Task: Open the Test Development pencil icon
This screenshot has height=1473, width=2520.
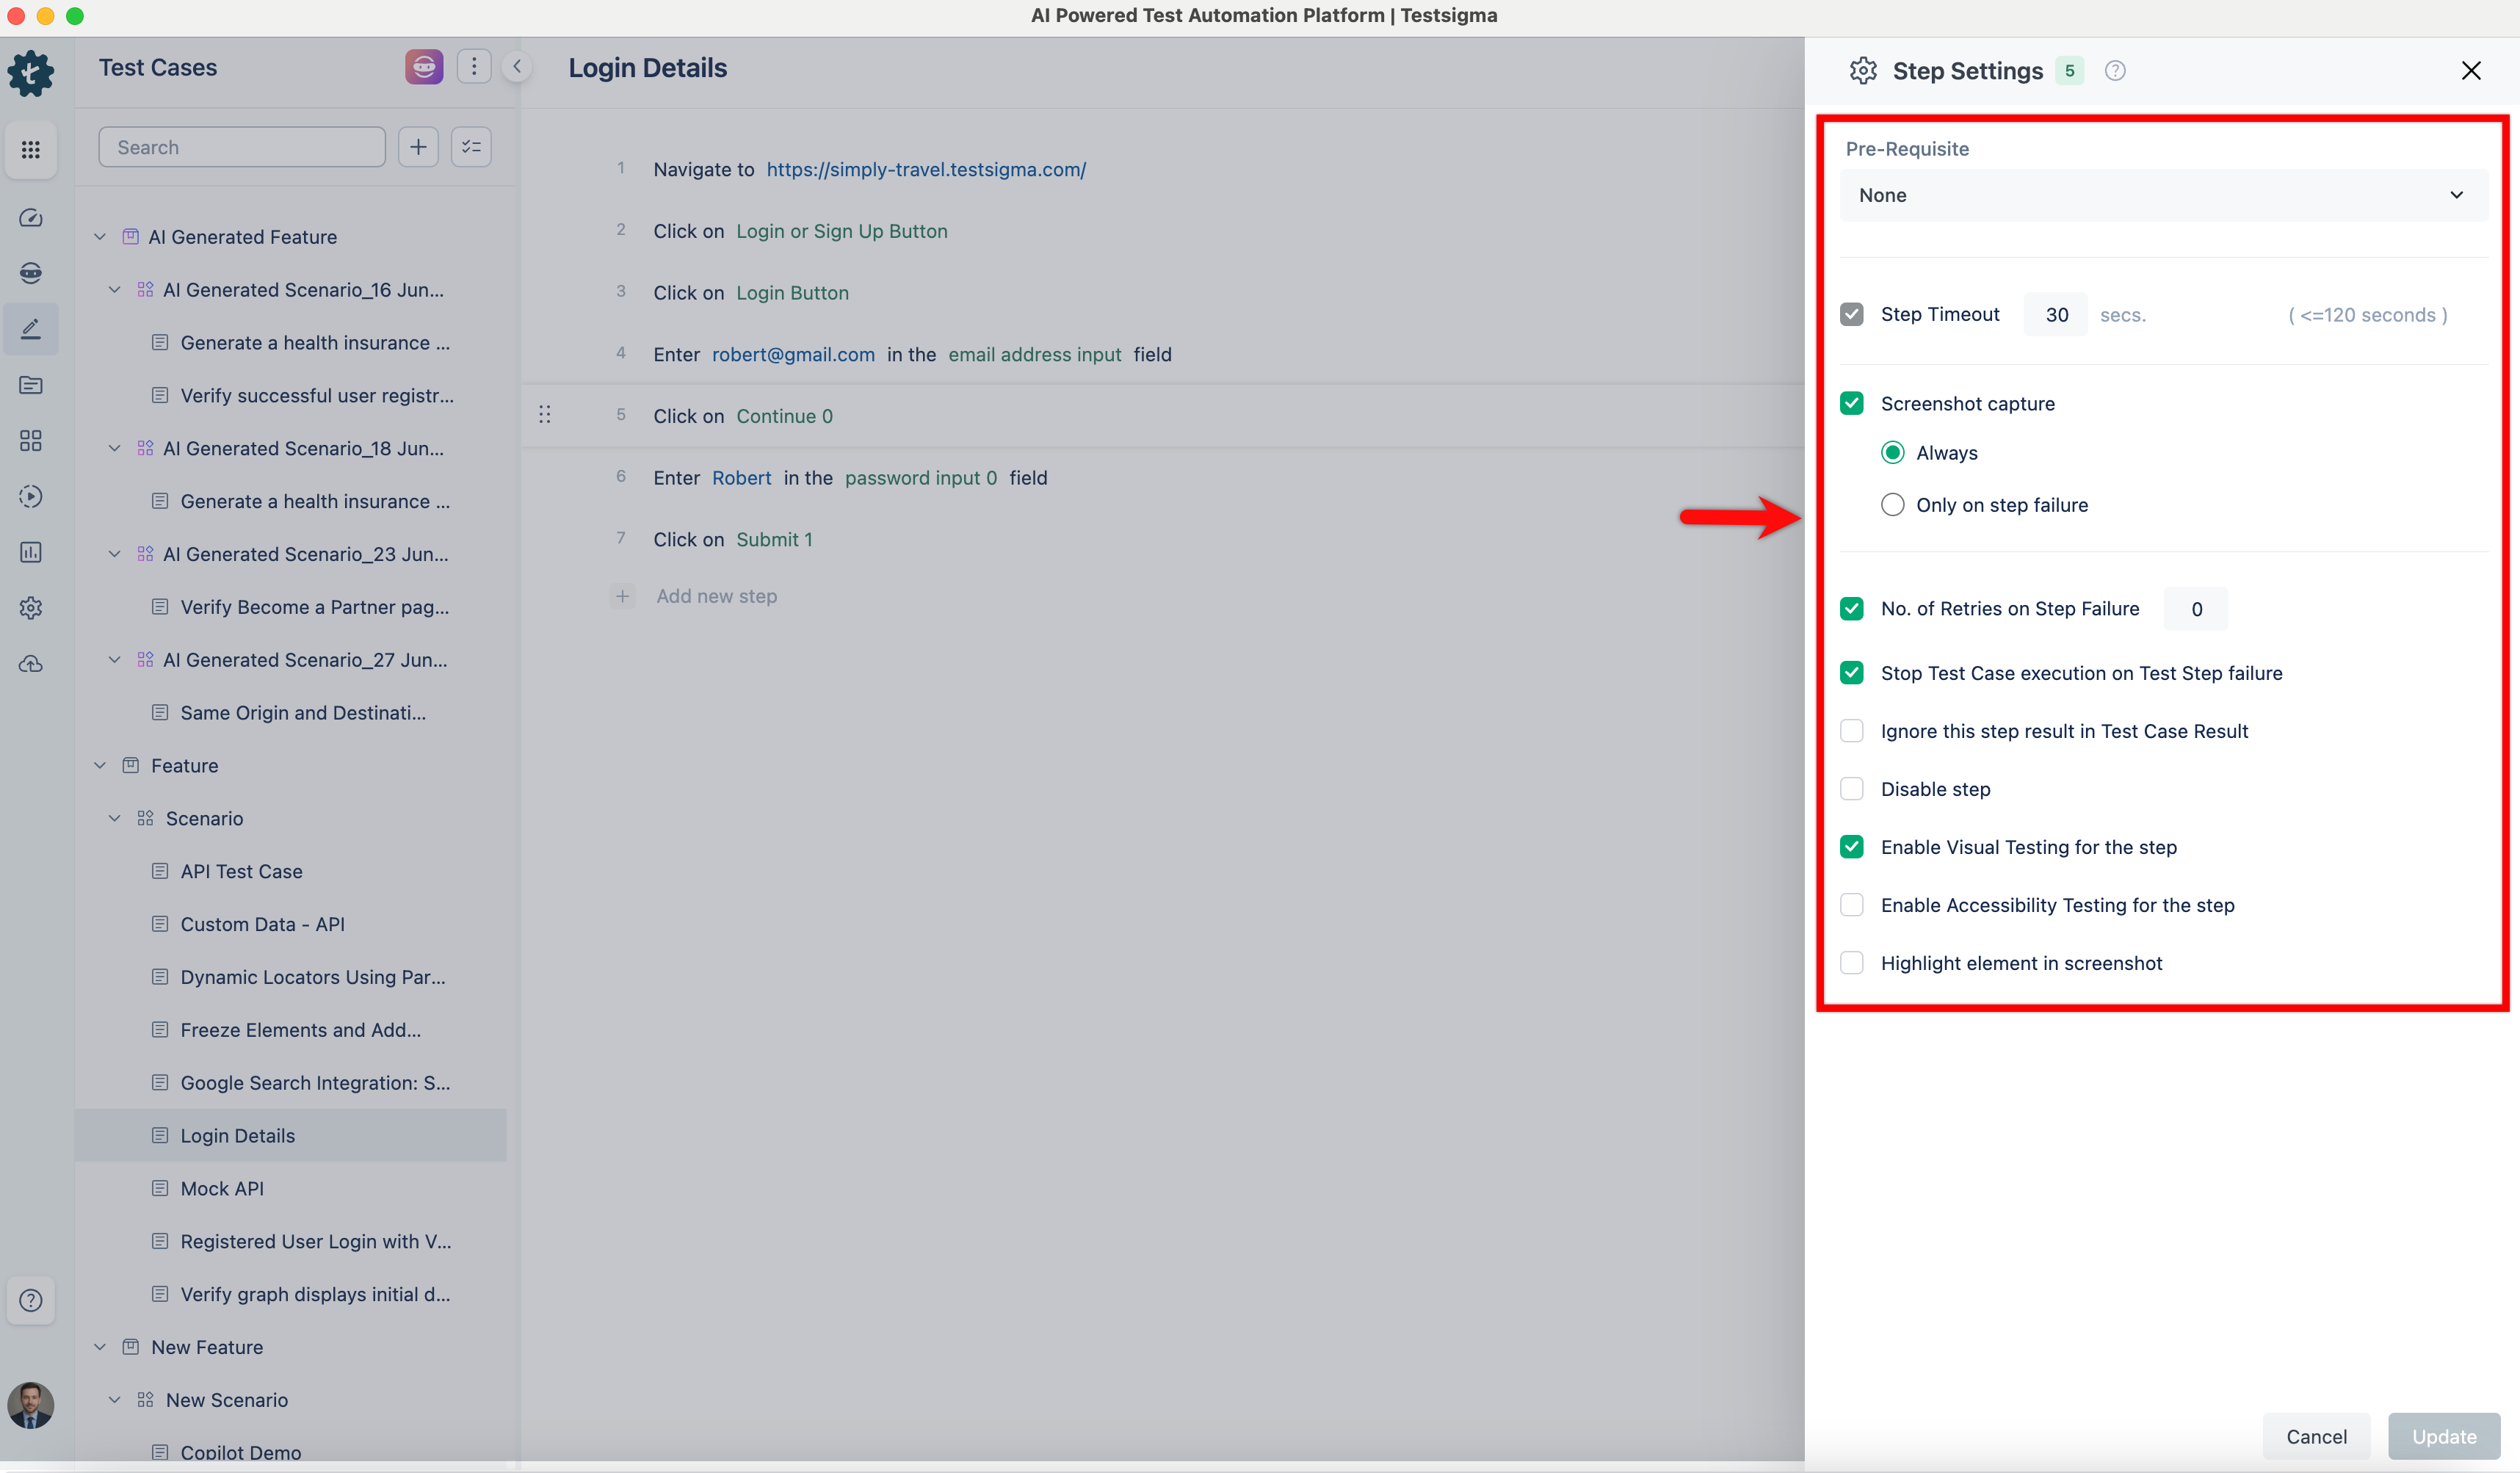Action: coord(31,328)
